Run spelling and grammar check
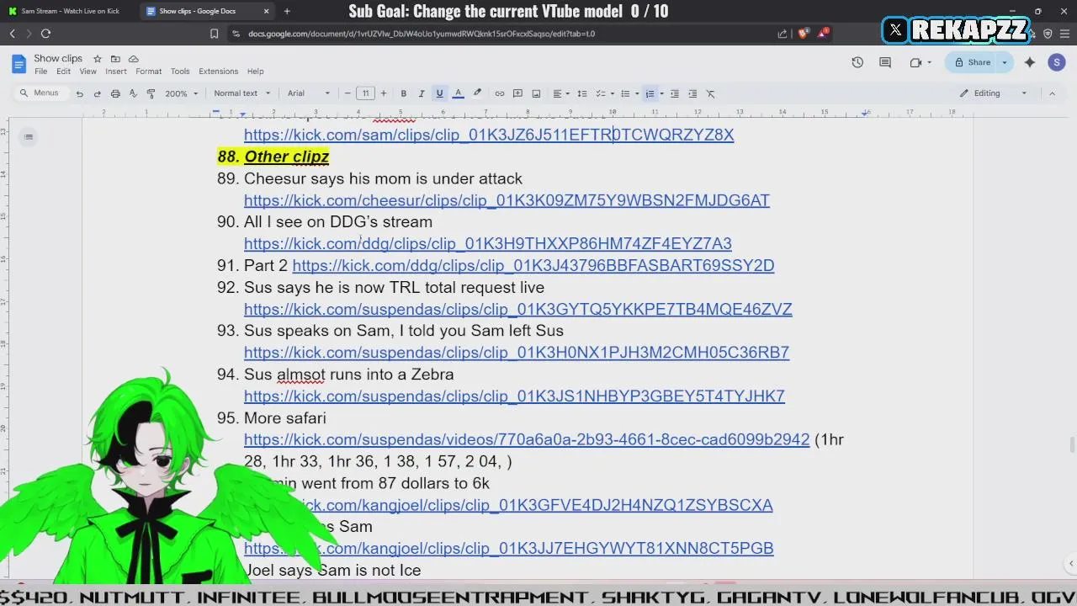 133,93
